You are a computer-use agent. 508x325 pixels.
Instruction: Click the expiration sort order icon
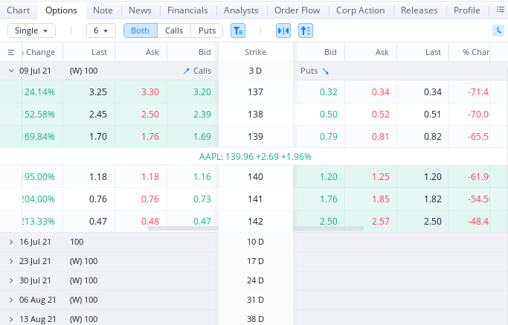pos(306,30)
